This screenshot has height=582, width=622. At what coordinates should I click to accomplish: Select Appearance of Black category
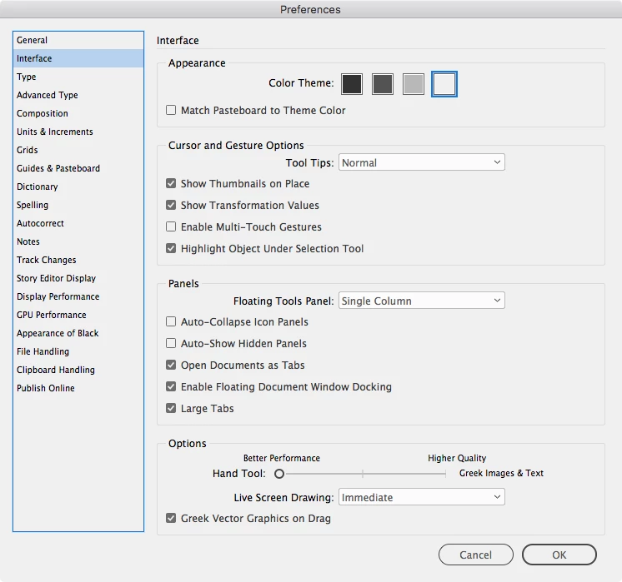coord(78,333)
